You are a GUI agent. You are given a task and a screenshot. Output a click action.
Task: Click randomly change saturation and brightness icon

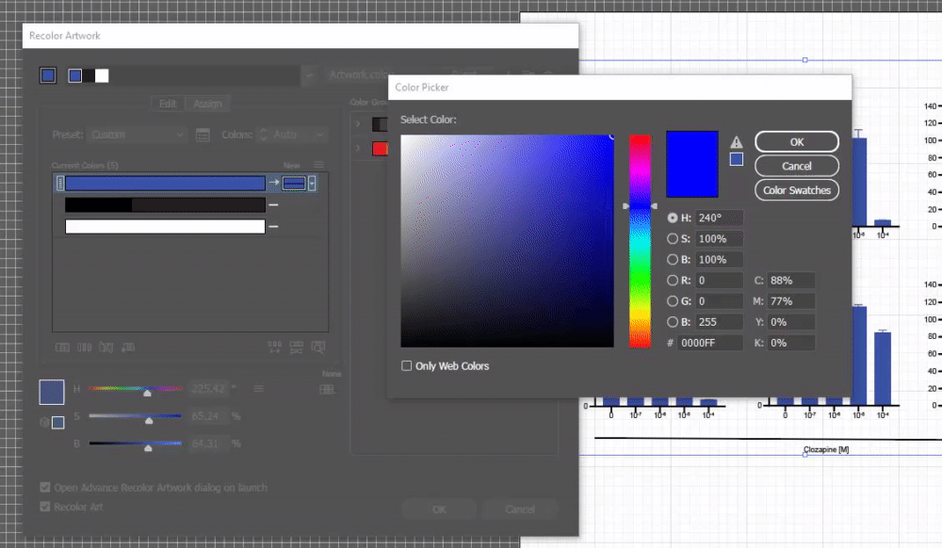point(296,347)
